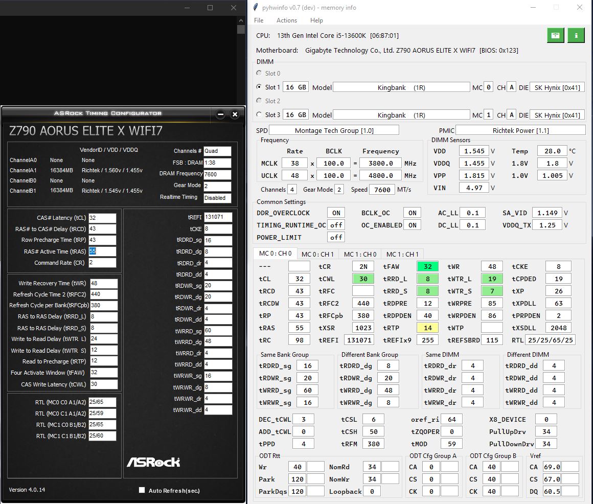This screenshot has height=504, width=593.
Task: Click the Realtime Timing field showing Disabled
Action: pyautogui.click(x=217, y=198)
